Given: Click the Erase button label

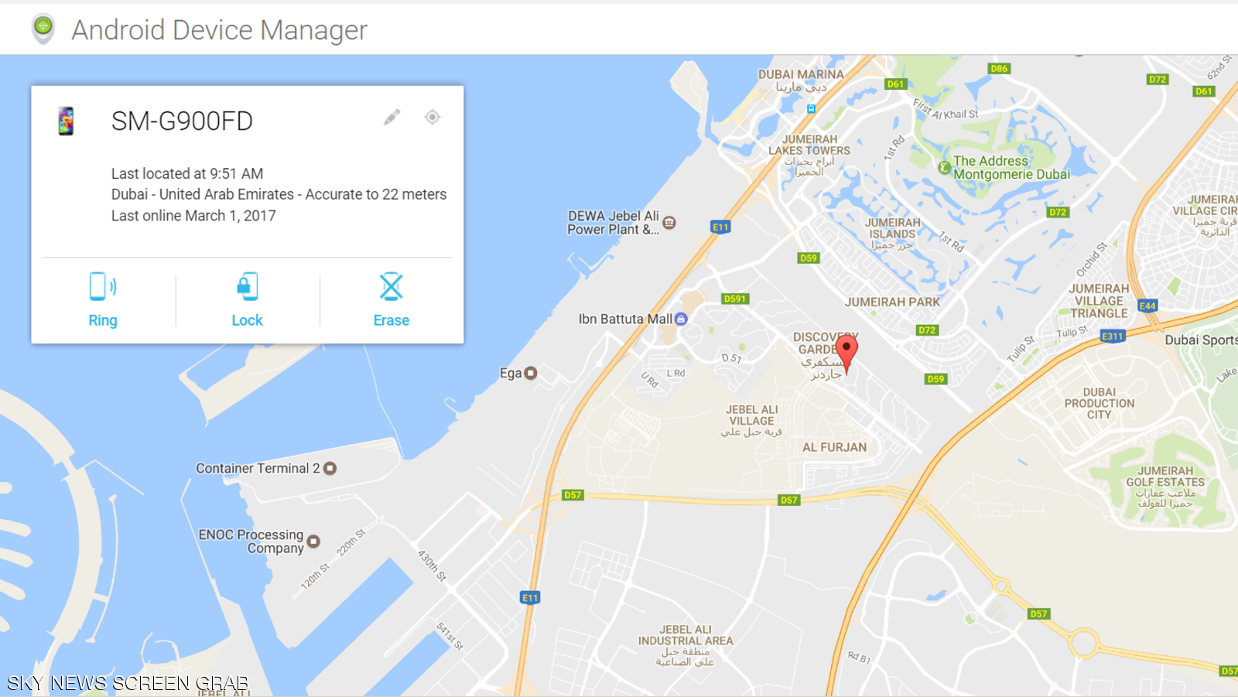Looking at the screenshot, I should [x=392, y=320].
